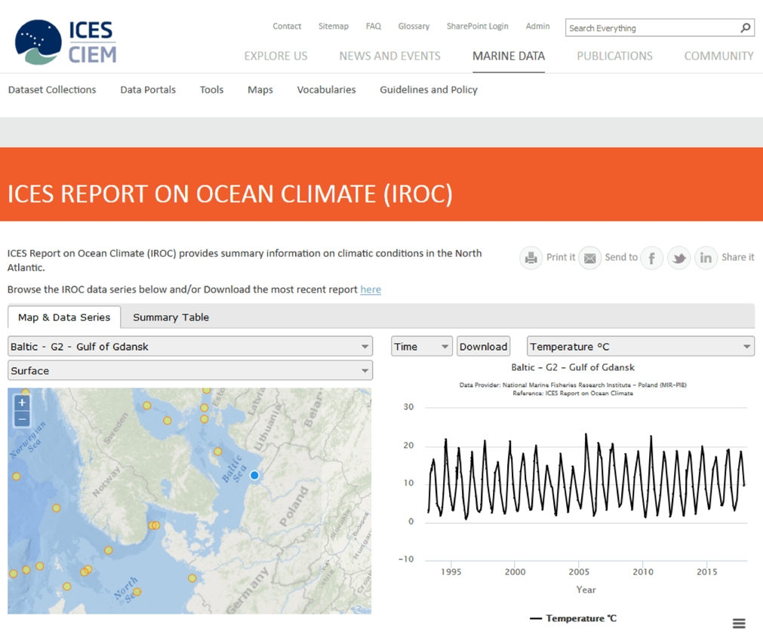Zoom in on the map
The width and height of the screenshot is (763, 637).
tap(22, 403)
